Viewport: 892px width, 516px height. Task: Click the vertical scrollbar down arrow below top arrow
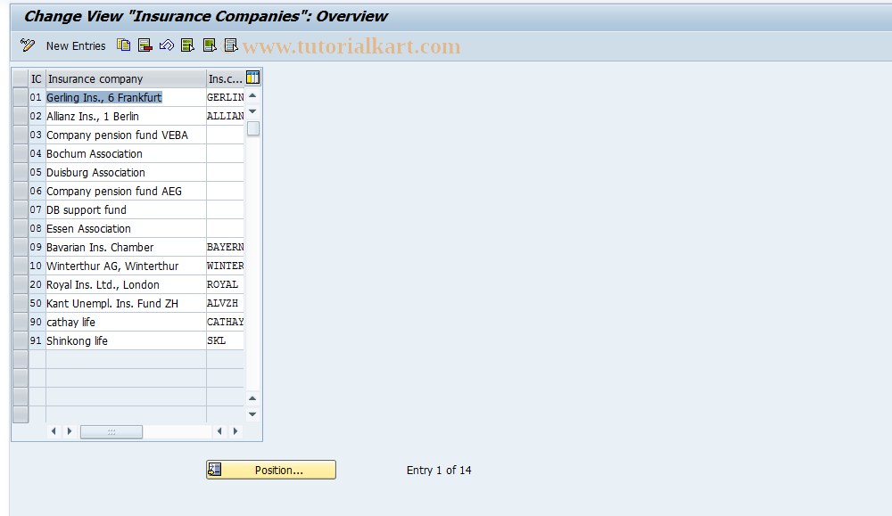[252, 111]
